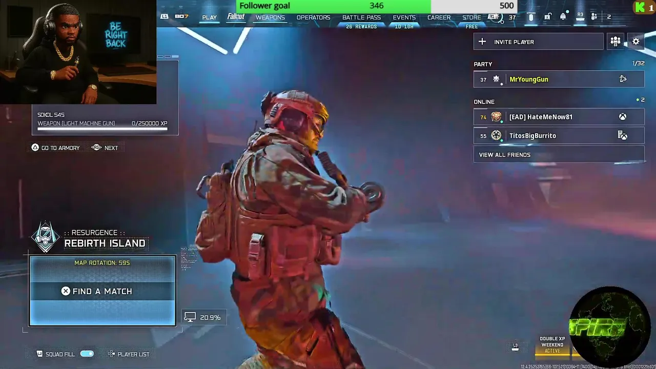Click the monitor 20.9% indicator icon
Image resolution: width=656 pixels, height=369 pixels.
pyautogui.click(x=190, y=318)
